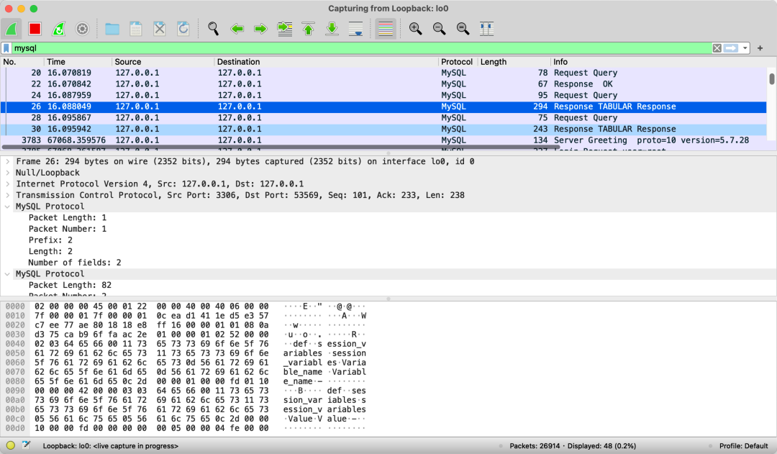Stop the running capture (red square)
The height and width of the screenshot is (454, 777).
pyautogui.click(x=35, y=29)
